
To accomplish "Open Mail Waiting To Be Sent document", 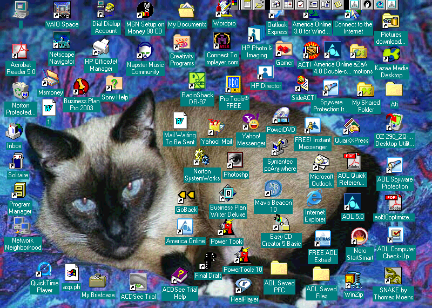I will (180, 121).
